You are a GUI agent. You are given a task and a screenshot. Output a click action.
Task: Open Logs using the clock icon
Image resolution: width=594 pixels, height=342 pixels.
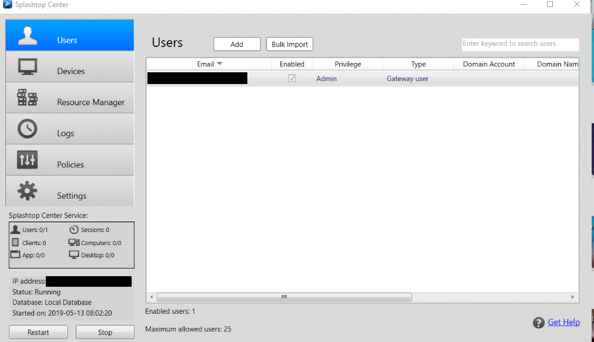26,129
